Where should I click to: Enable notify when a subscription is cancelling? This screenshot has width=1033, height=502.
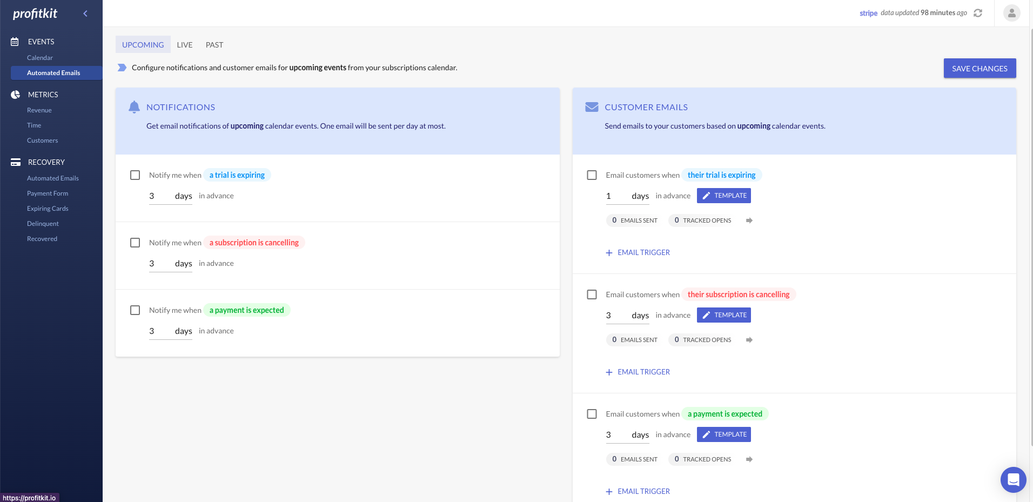135,243
